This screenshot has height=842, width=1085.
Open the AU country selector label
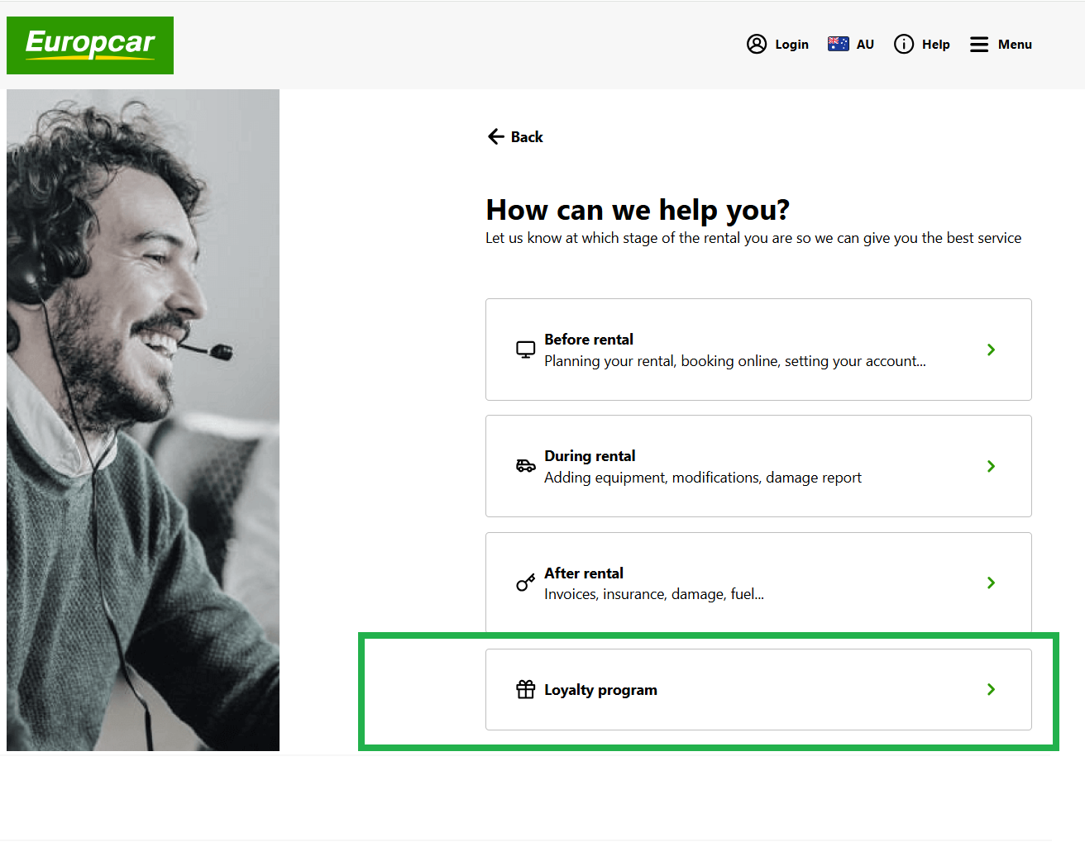coord(865,45)
